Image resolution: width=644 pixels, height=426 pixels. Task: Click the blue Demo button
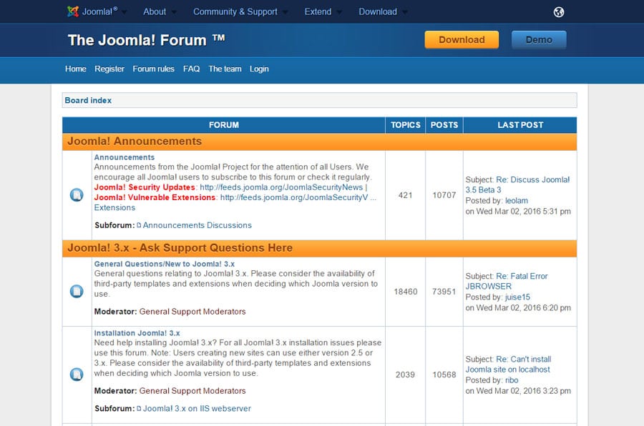click(539, 40)
